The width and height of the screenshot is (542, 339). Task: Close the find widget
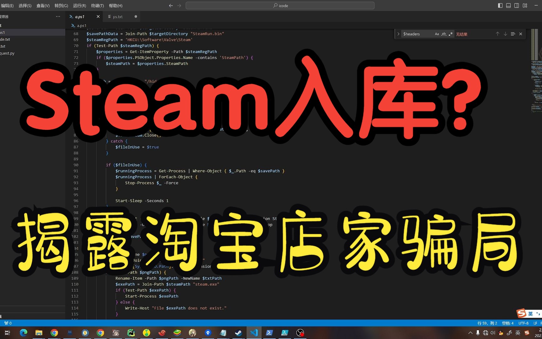click(x=521, y=34)
